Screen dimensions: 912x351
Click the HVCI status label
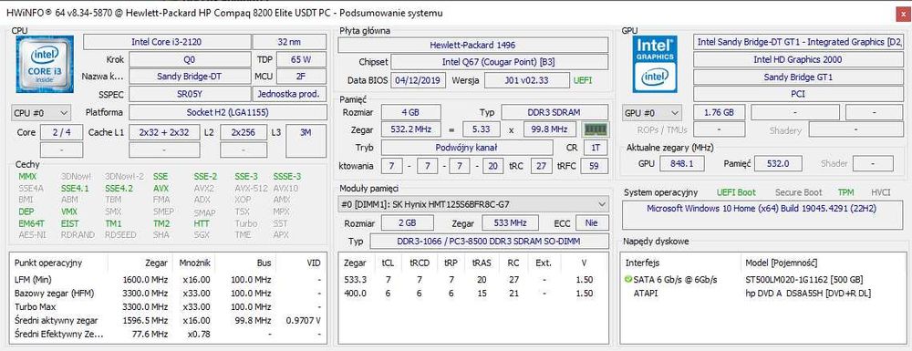[x=881, y=192]
